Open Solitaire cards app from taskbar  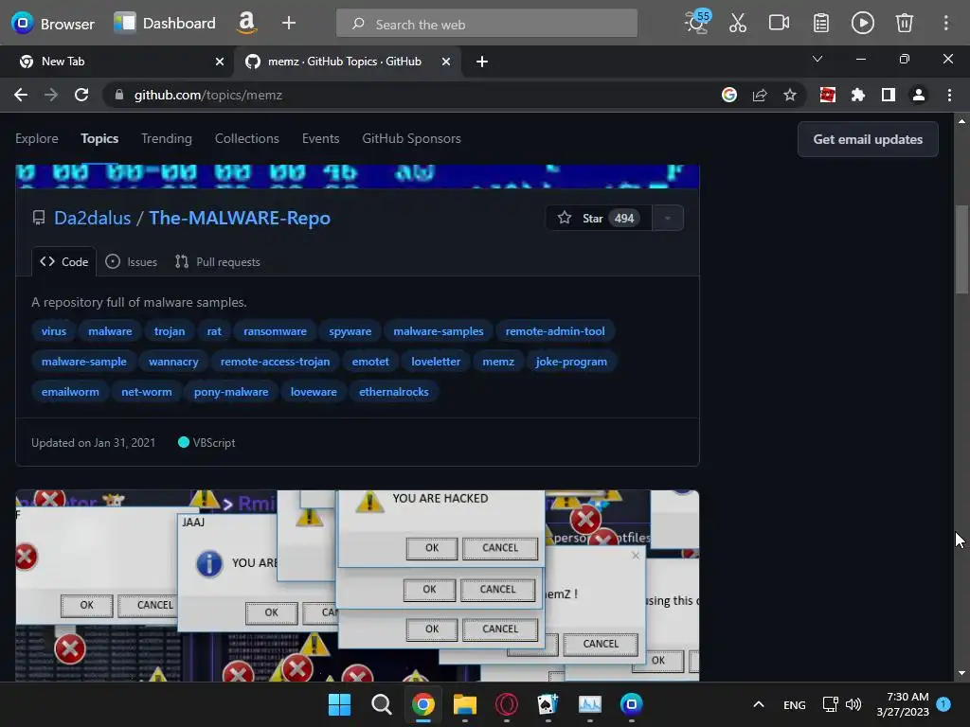coord(548,704)
